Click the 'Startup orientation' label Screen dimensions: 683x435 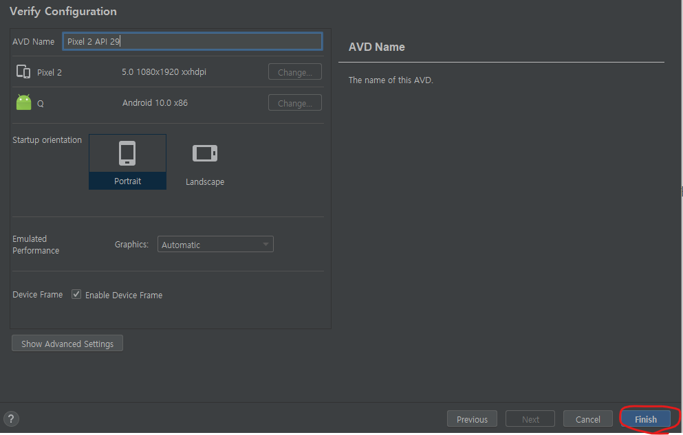point(47,140)
